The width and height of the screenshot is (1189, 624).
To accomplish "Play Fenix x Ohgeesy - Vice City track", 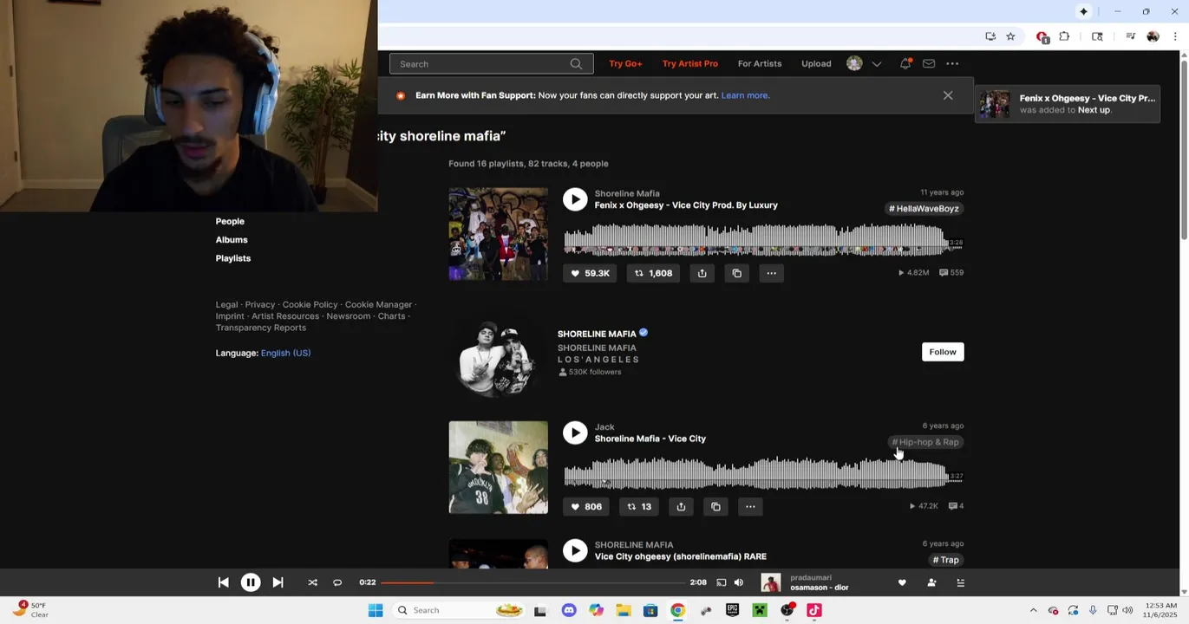I will (575, 199).
